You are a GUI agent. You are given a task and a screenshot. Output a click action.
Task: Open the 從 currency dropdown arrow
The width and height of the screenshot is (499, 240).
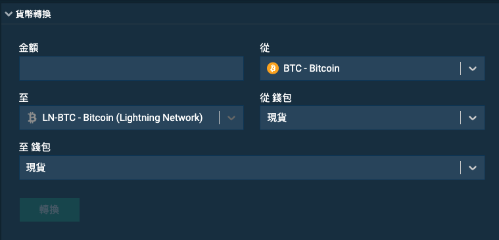pos(473,68)
